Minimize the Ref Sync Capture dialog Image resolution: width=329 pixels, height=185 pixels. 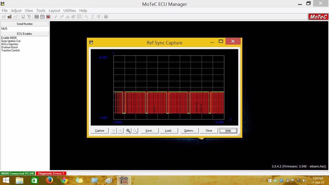212,42
